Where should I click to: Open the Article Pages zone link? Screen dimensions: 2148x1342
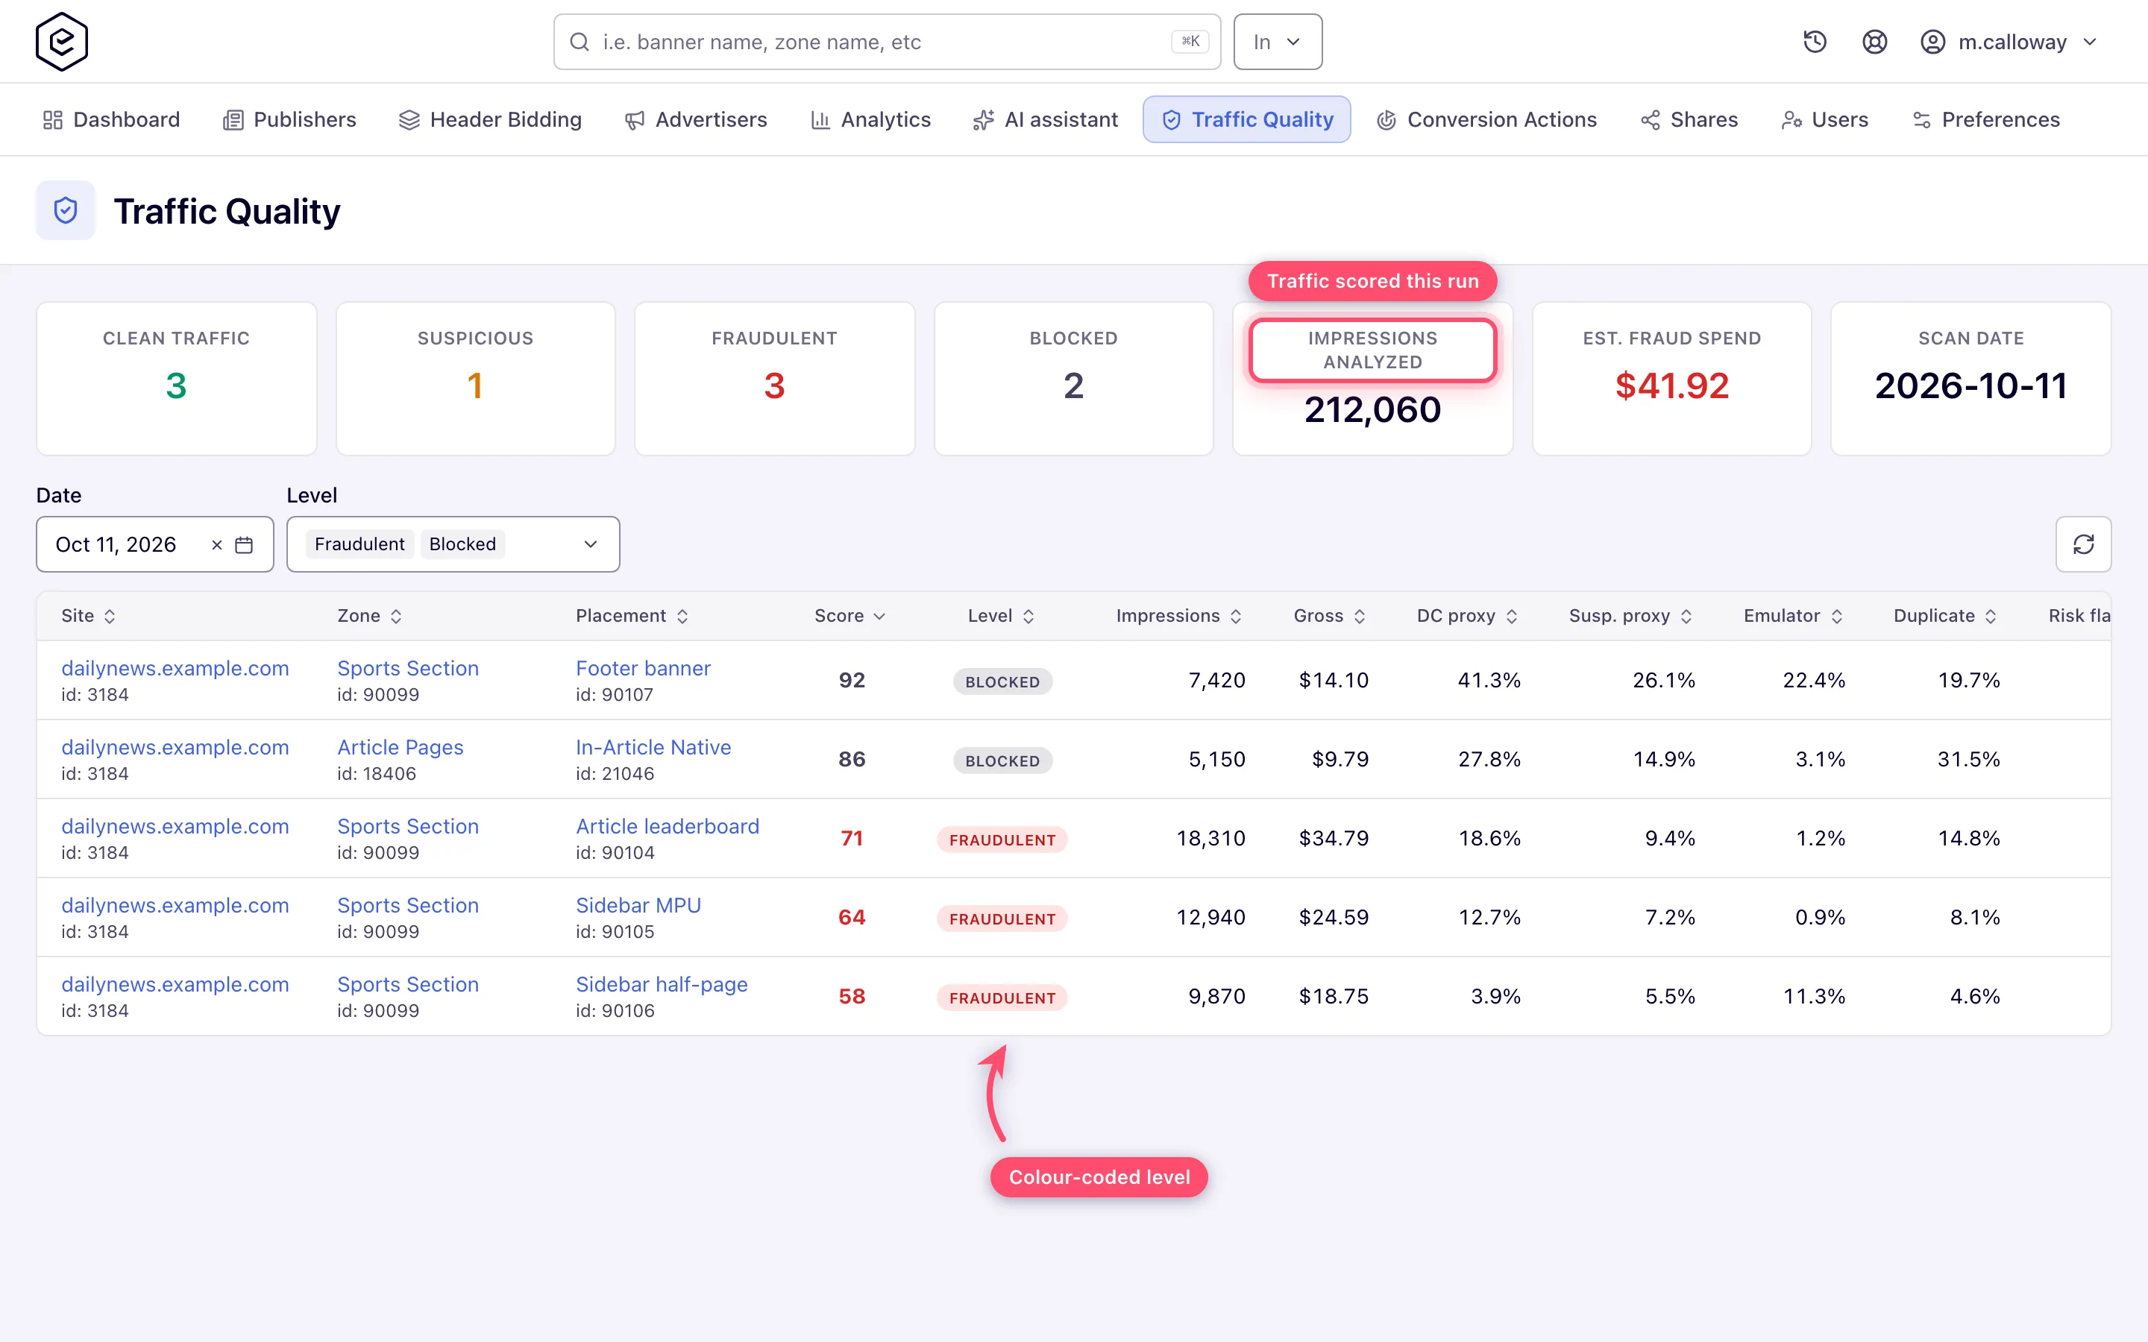pos(401,747)
